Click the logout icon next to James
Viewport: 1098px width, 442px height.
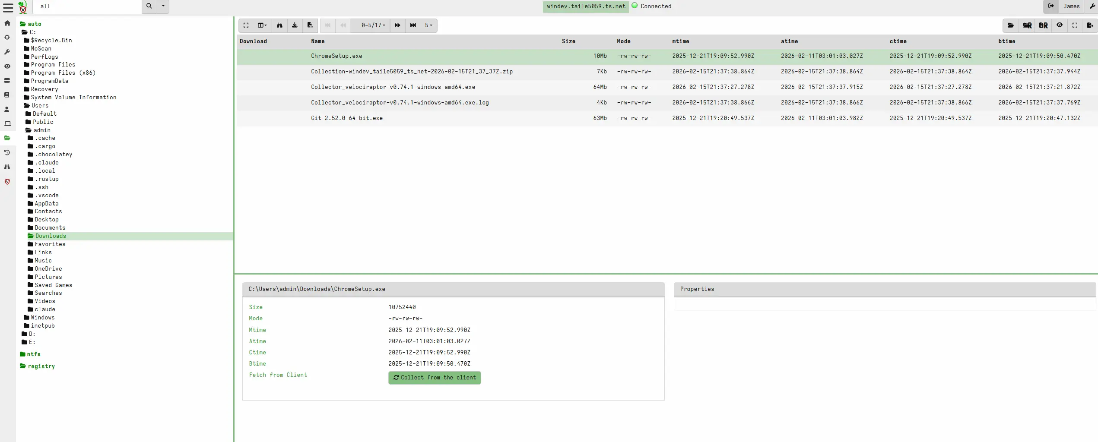click(1051, 6)
